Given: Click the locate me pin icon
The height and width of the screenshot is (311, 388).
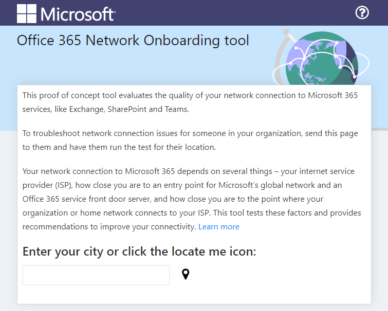Looking at the screenshot, I should click(x=186, y=275).
